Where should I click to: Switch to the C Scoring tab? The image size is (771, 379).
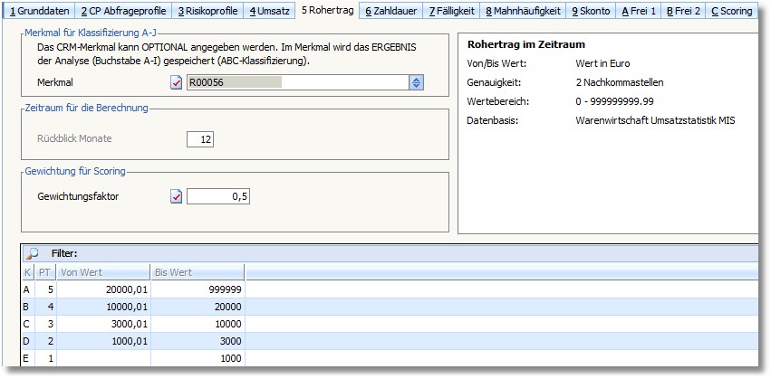tap(731, 11)
